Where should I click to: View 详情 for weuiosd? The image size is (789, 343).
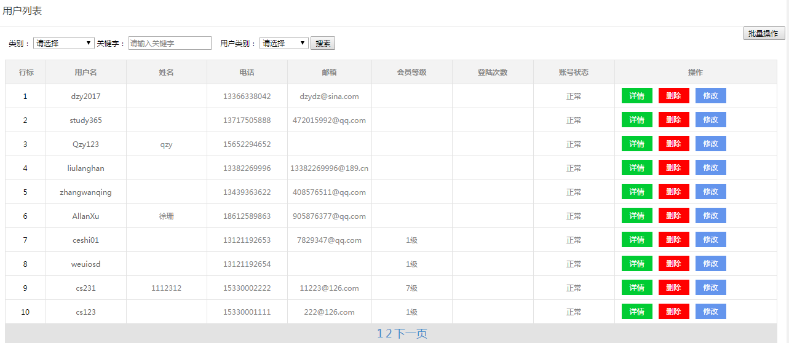point(637,264)
